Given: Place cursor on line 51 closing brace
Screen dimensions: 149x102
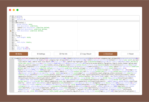Looking at the screenshot, I should tap(16, 21).
